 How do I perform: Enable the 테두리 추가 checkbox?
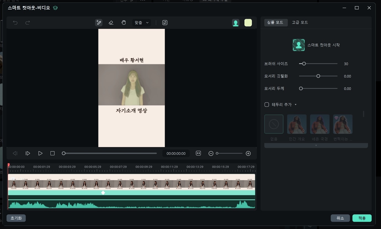tap(267, 105)
